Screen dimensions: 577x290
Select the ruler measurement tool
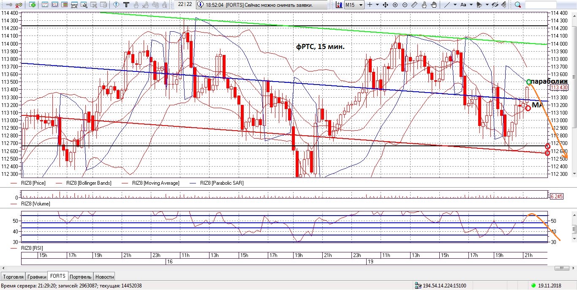(x=414, y=5)
